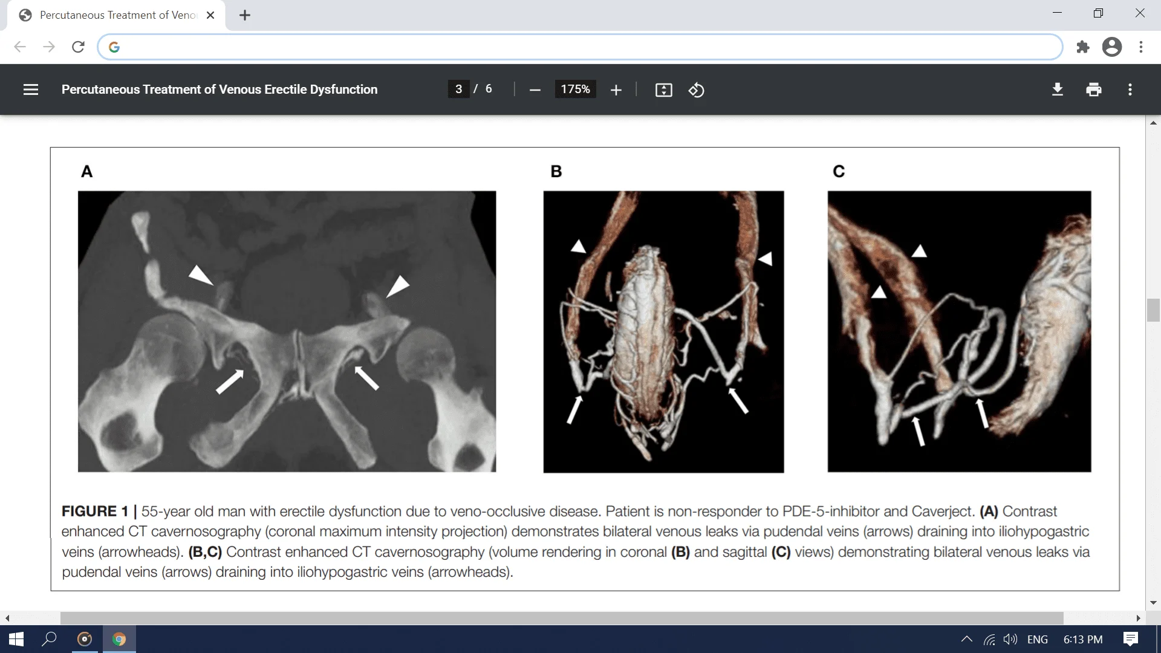The width and height of the screenshot is (1161, 653).
Task: Open the Chrome extensions puzzle icon
Action: (x=1082, y=47)
